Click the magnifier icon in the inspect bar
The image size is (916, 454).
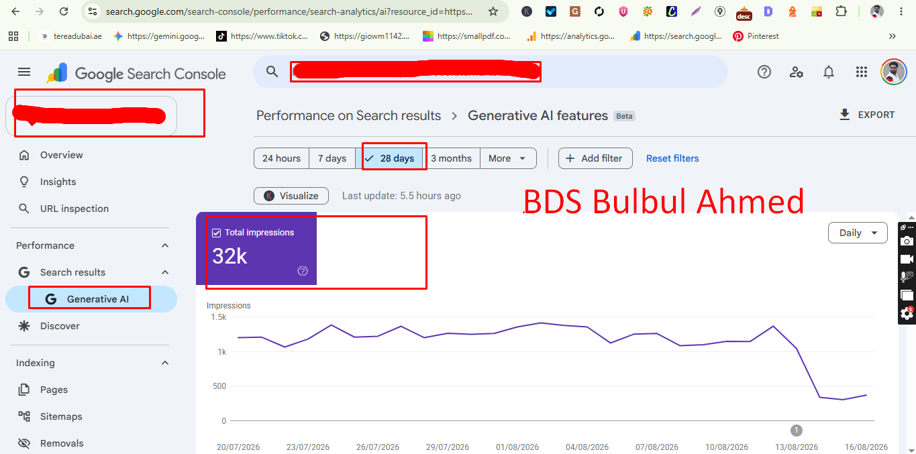click(272, 72)
